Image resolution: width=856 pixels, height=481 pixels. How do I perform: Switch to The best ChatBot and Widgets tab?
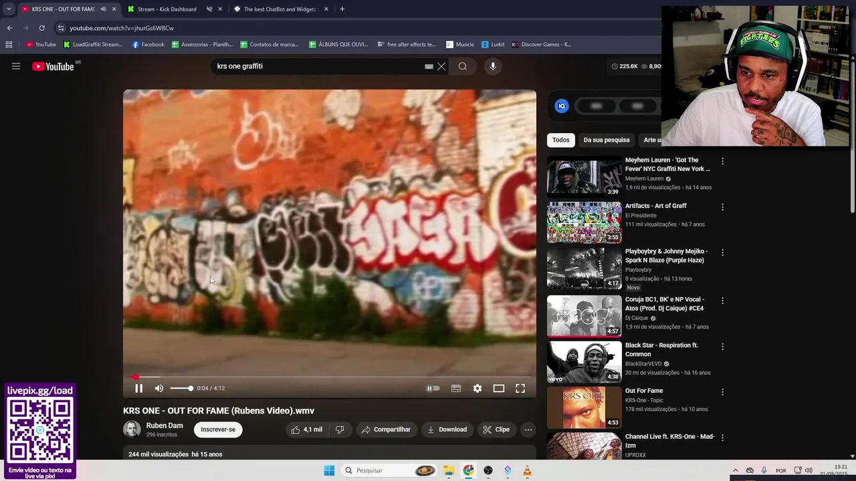(280, 9)
